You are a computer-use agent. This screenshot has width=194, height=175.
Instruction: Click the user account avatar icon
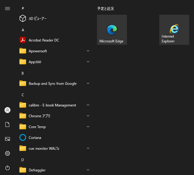point(7,110)
